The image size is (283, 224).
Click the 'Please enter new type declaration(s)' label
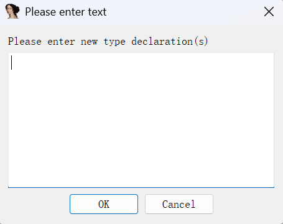(x=108, y=42)
